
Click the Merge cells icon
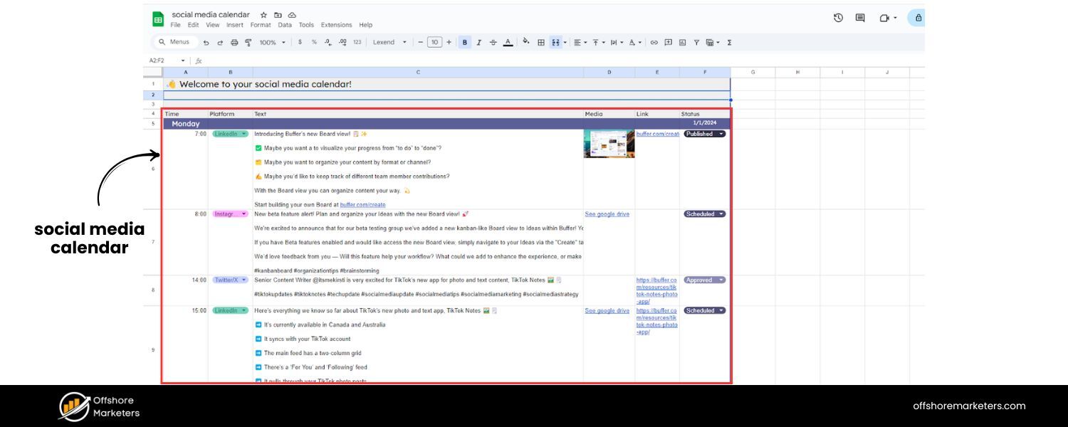click(555, 42)
